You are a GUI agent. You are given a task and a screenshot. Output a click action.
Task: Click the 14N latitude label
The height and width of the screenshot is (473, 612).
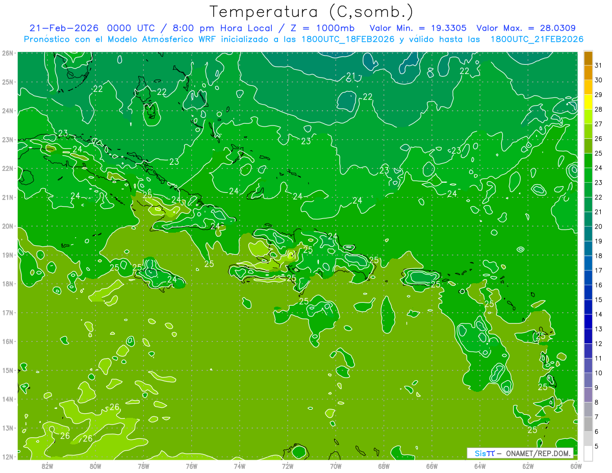pyautogui.click(x=8, y=399)
